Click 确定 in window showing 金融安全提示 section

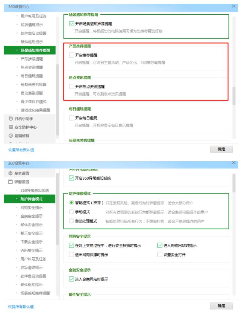[x=221, y=306]
